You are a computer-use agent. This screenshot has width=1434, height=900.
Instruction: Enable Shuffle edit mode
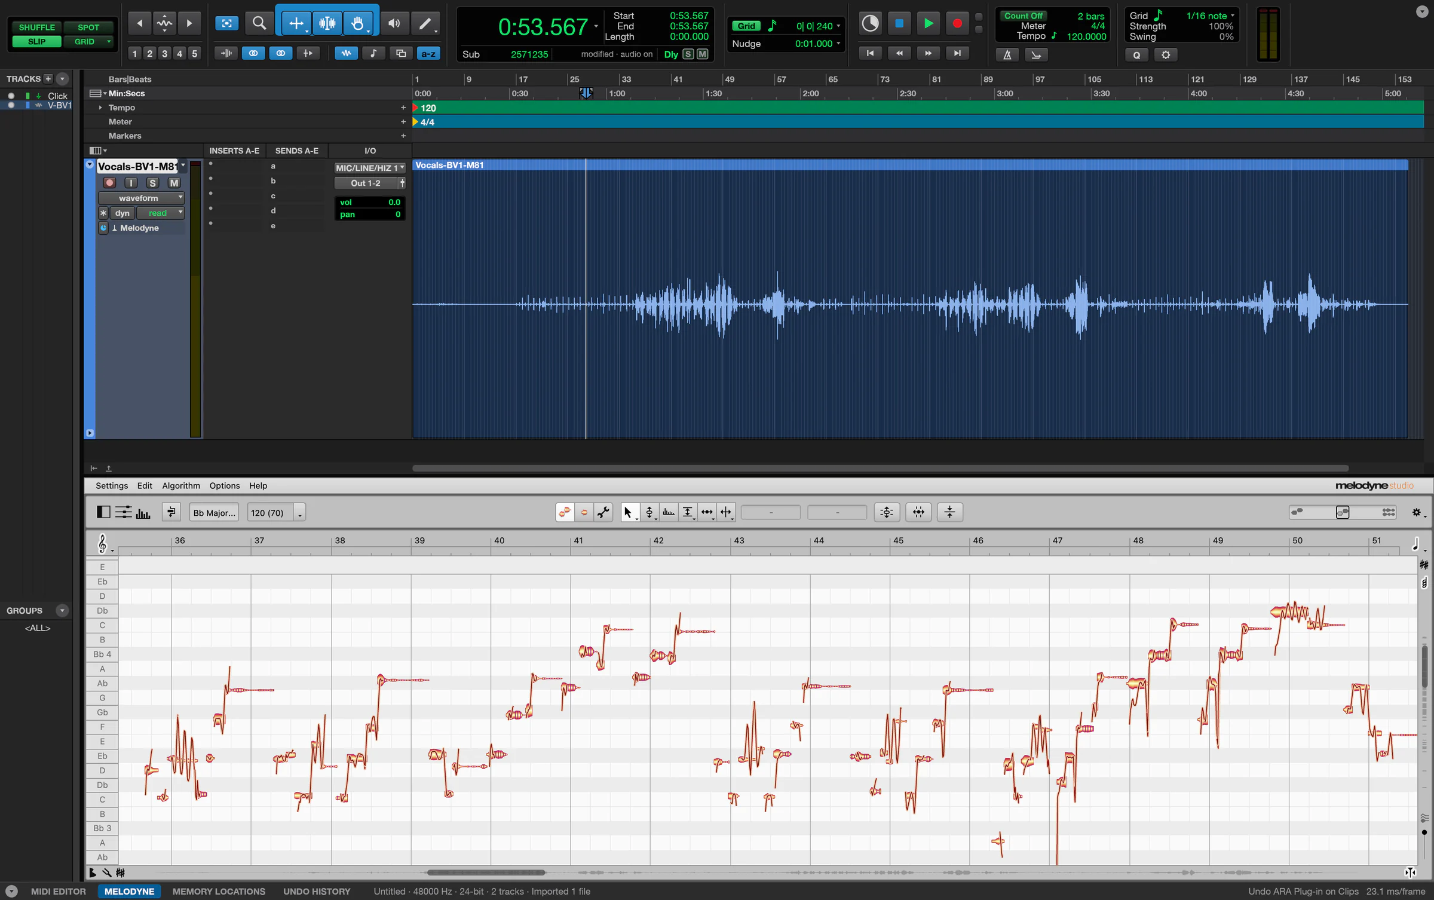[x=36, y=27]
